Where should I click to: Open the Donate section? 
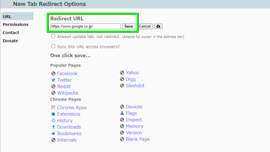click(10, 41)
